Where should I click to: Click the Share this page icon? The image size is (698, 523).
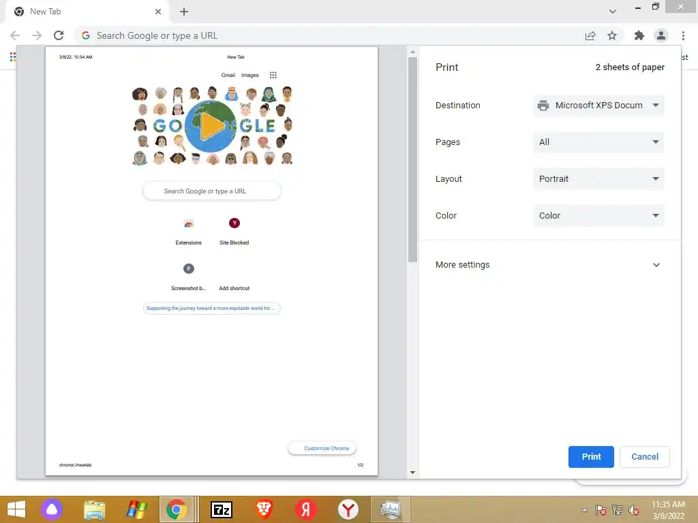coord(590,35)
